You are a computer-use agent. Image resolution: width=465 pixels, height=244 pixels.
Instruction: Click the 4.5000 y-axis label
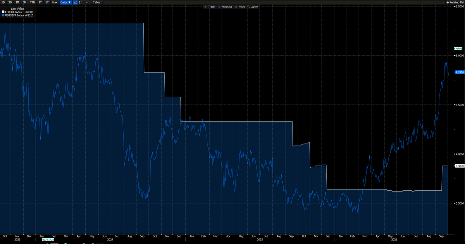click(x=460, y=105)
